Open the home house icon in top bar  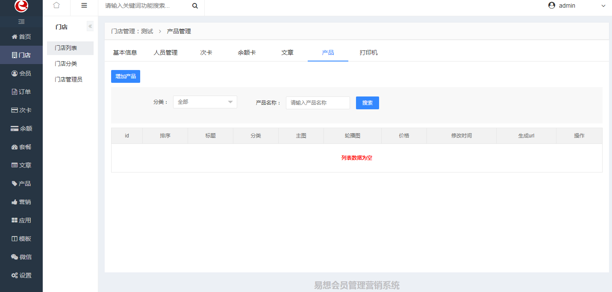click(56, 6)
